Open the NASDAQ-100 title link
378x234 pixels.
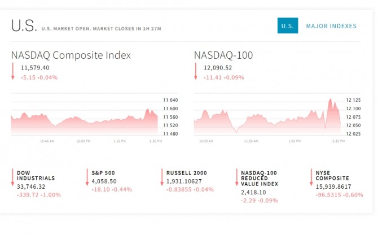tap(223, 55)
